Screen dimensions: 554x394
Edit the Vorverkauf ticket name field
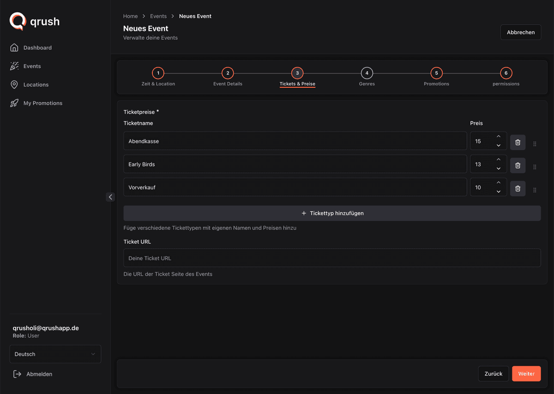pyautogui.click(x=295, y=187)
